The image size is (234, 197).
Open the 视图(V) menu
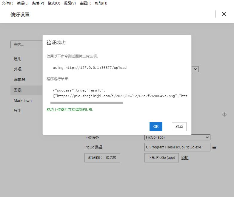coord(70,3)
